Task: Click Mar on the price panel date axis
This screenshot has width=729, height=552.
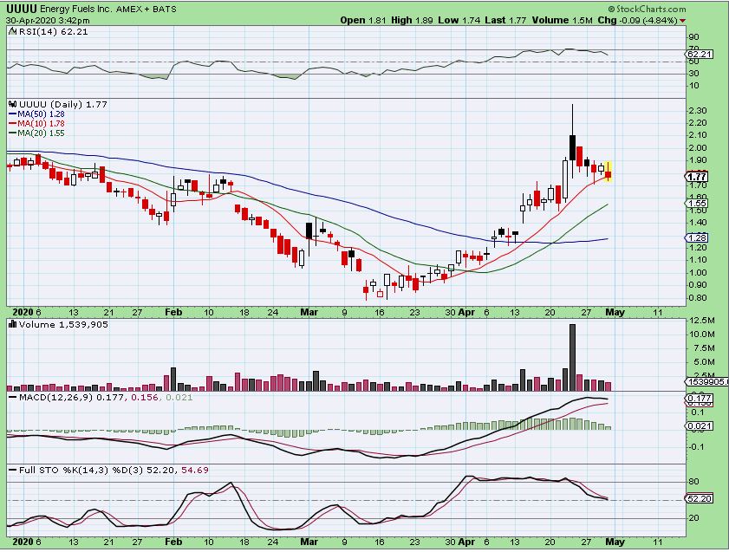Action: (x=309, y=312)
